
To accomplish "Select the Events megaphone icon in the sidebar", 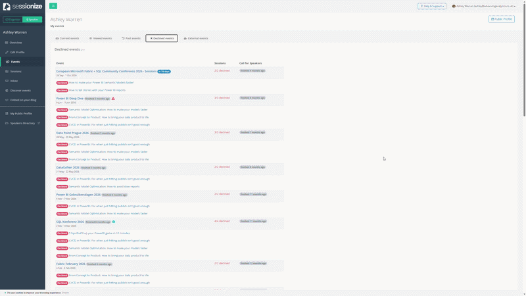I will point(7,62).
